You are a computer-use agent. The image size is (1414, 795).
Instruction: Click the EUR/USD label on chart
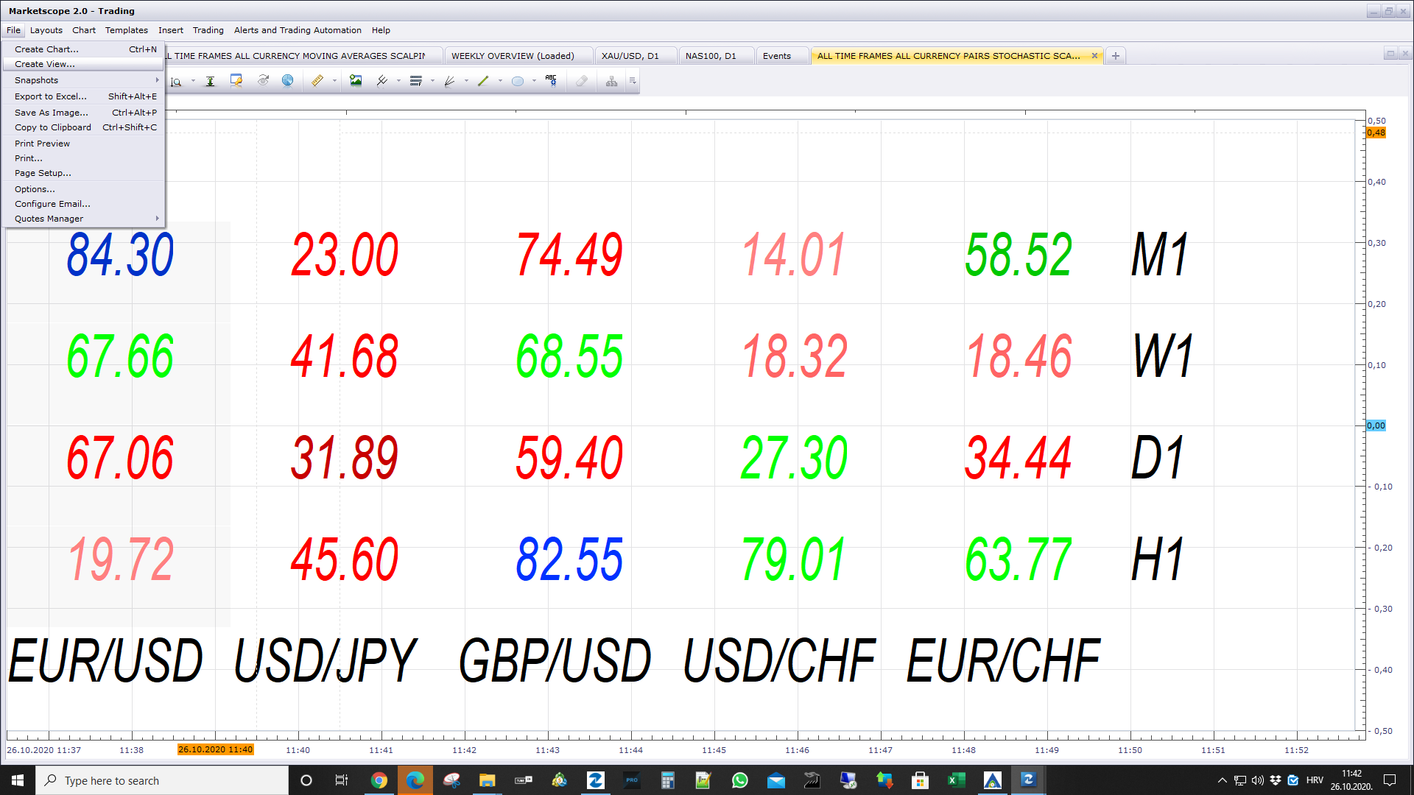(x=105, y=660)
